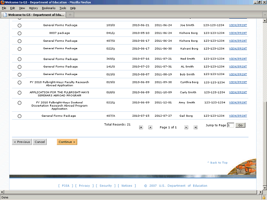This screenshot has width=267, height=200.
Task: Go to first page of records
Action: tap(141, 127)
